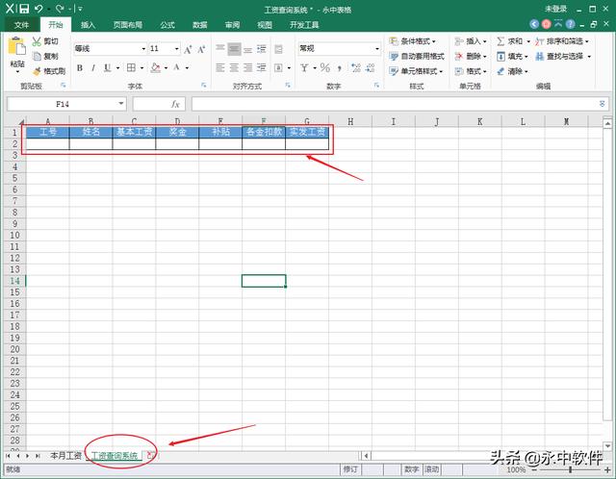Open Conditional Formatting (条件格式)

pyautogui.click(x=412, y=41)
